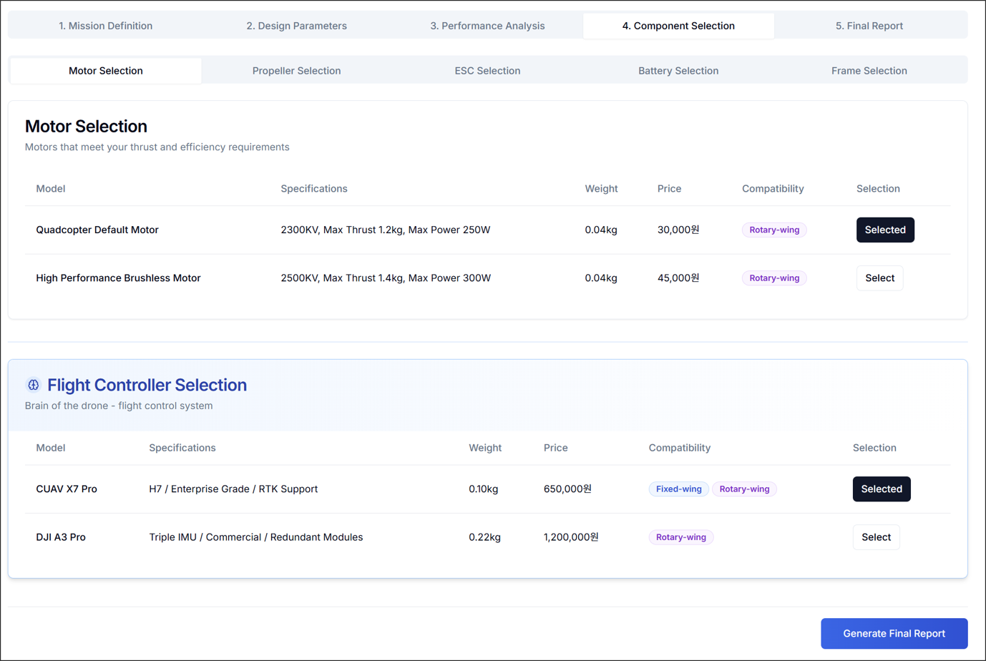Click the Rotary-wing badge for Quadcopter Default Motor
986x661 pixels.
pos(773,230)
